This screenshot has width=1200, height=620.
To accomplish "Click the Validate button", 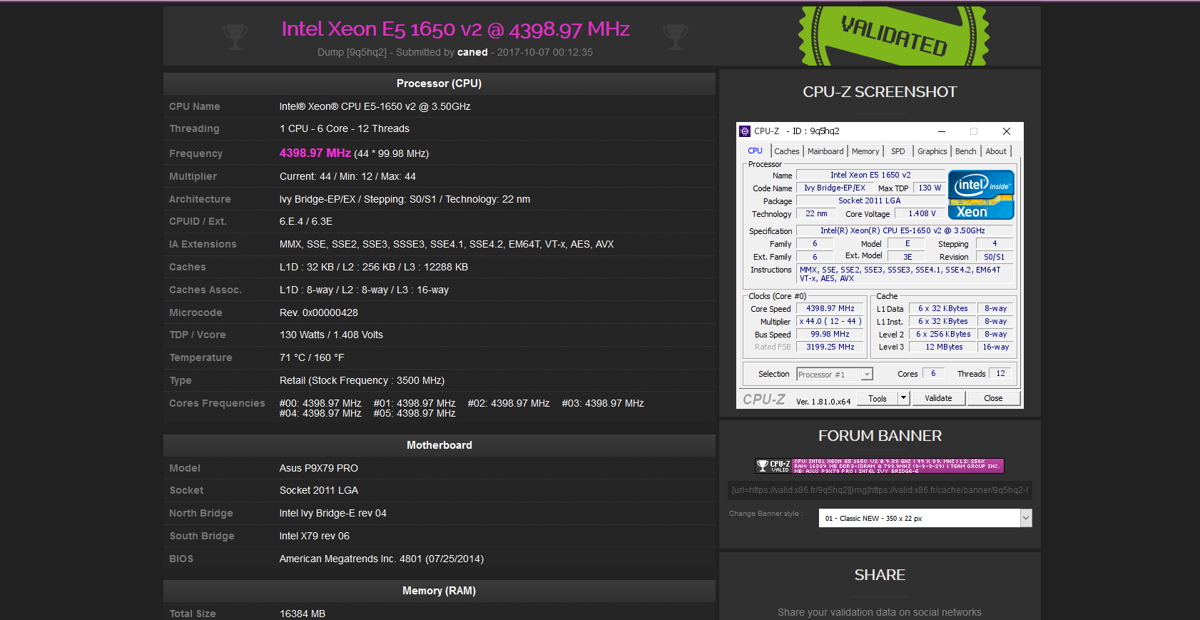I will [938, 398].
